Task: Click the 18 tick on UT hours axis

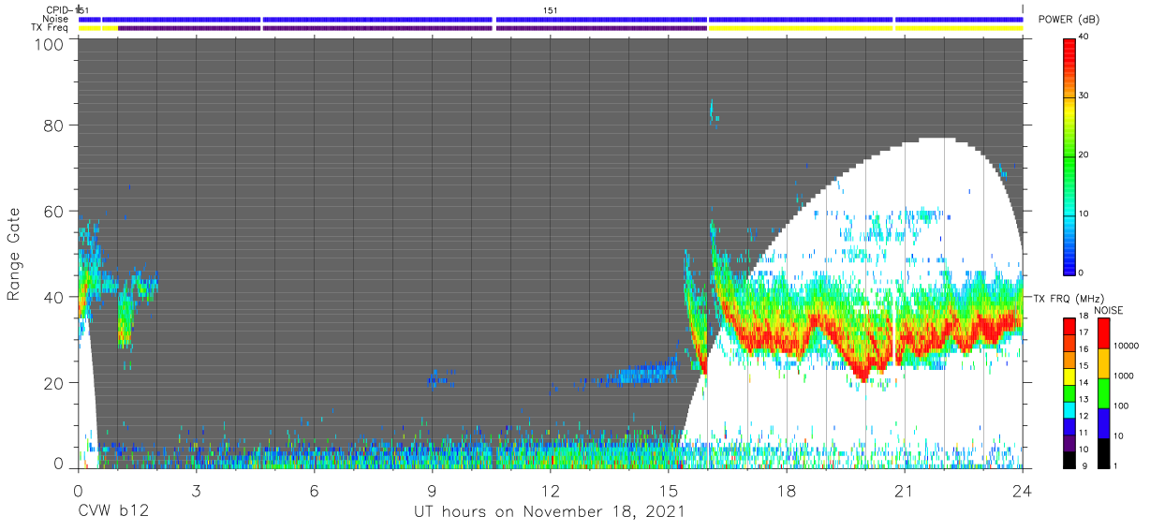Action: 787,491
